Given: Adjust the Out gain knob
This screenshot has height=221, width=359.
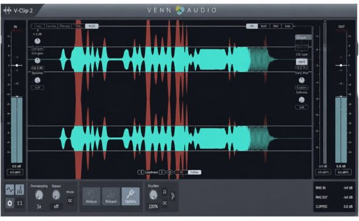Looking at the screenshot, I should click(37, 60).
